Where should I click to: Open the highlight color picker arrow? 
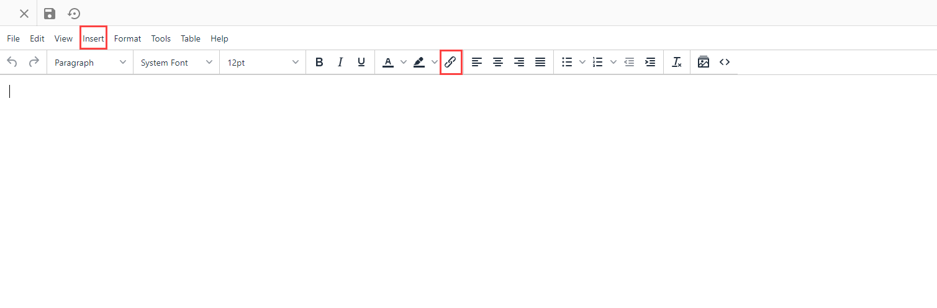coord(434,62)
